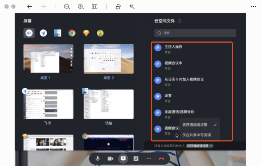Choose 仅在共享中可阅读 menu option

click(200, 135)
